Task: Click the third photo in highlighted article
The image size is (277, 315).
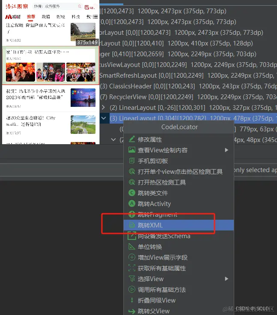Action: [81, 72]
